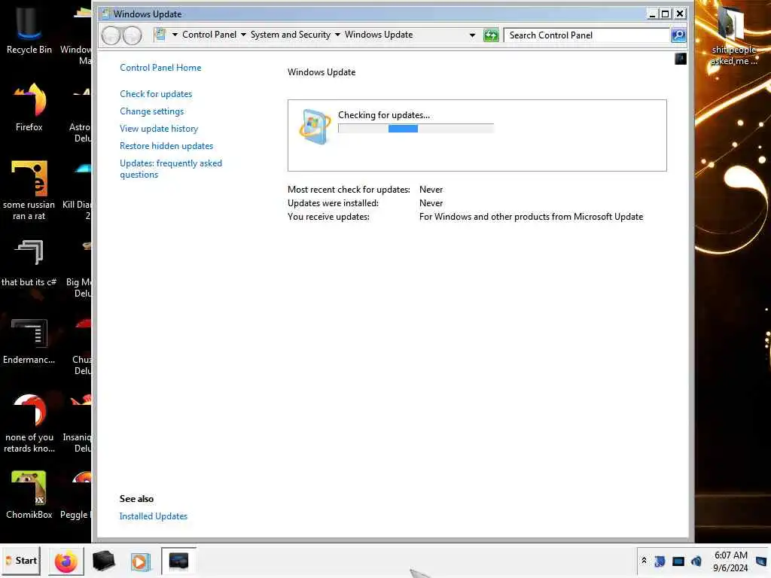Click the Forward navigation arrow button

[133, 35]
